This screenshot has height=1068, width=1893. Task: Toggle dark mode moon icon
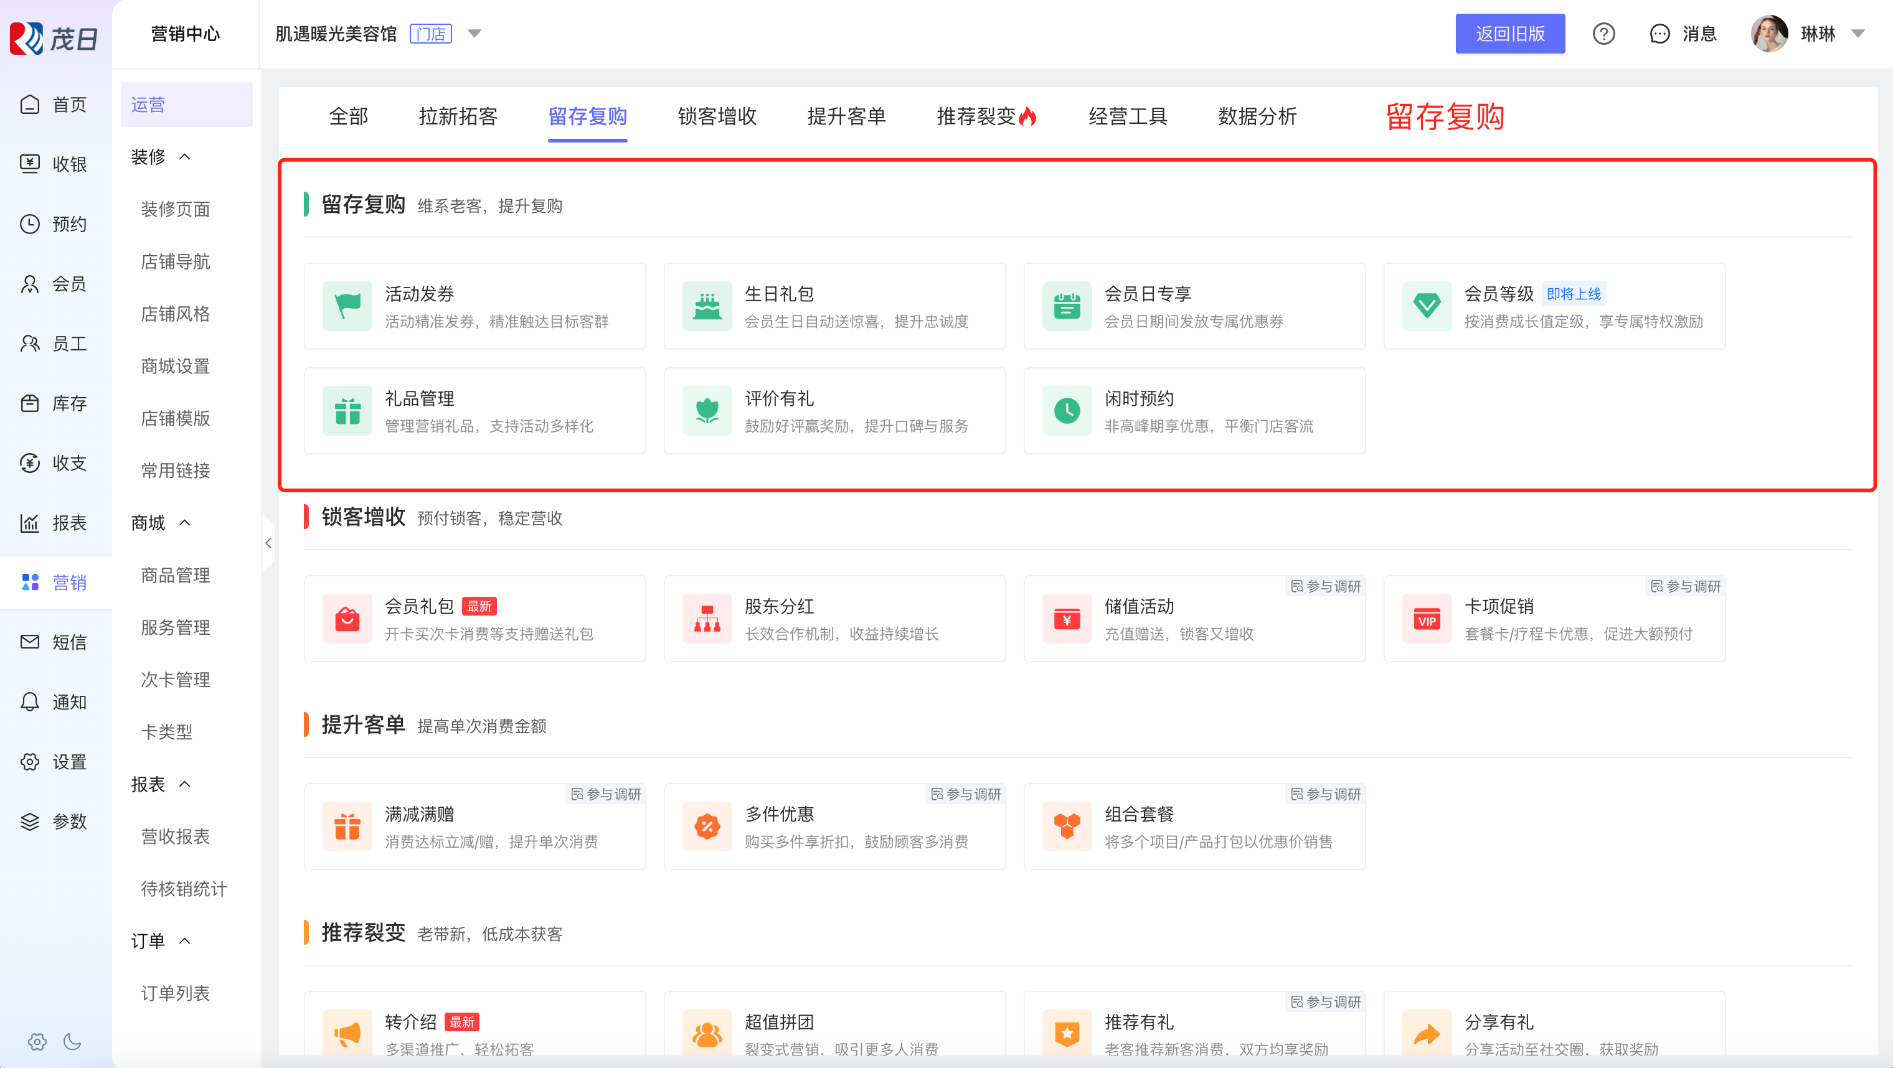[72, 1041]
